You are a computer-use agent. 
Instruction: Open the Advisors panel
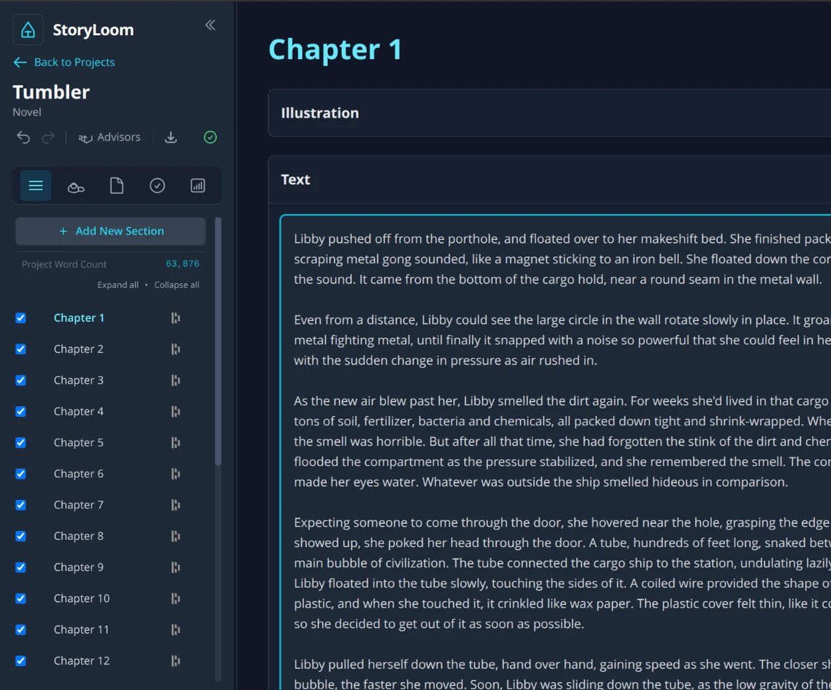110,137
